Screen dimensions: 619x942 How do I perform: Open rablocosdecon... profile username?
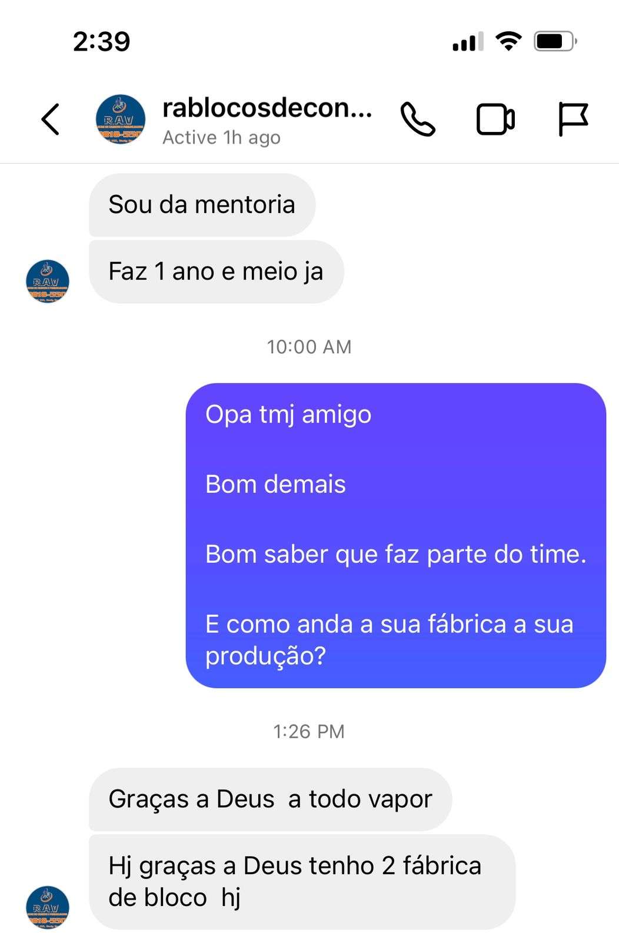(x=267, y=108)
